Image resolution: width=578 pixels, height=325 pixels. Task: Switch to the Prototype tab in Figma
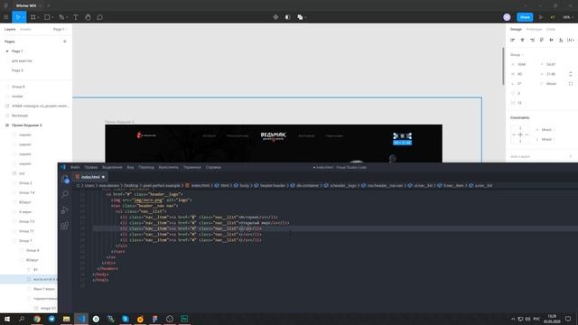coord(534,29)
